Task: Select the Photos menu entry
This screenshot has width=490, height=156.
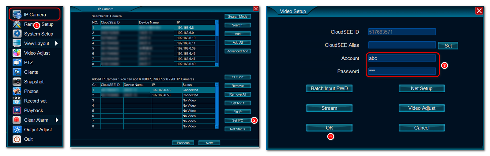Action: pos(31,91)
